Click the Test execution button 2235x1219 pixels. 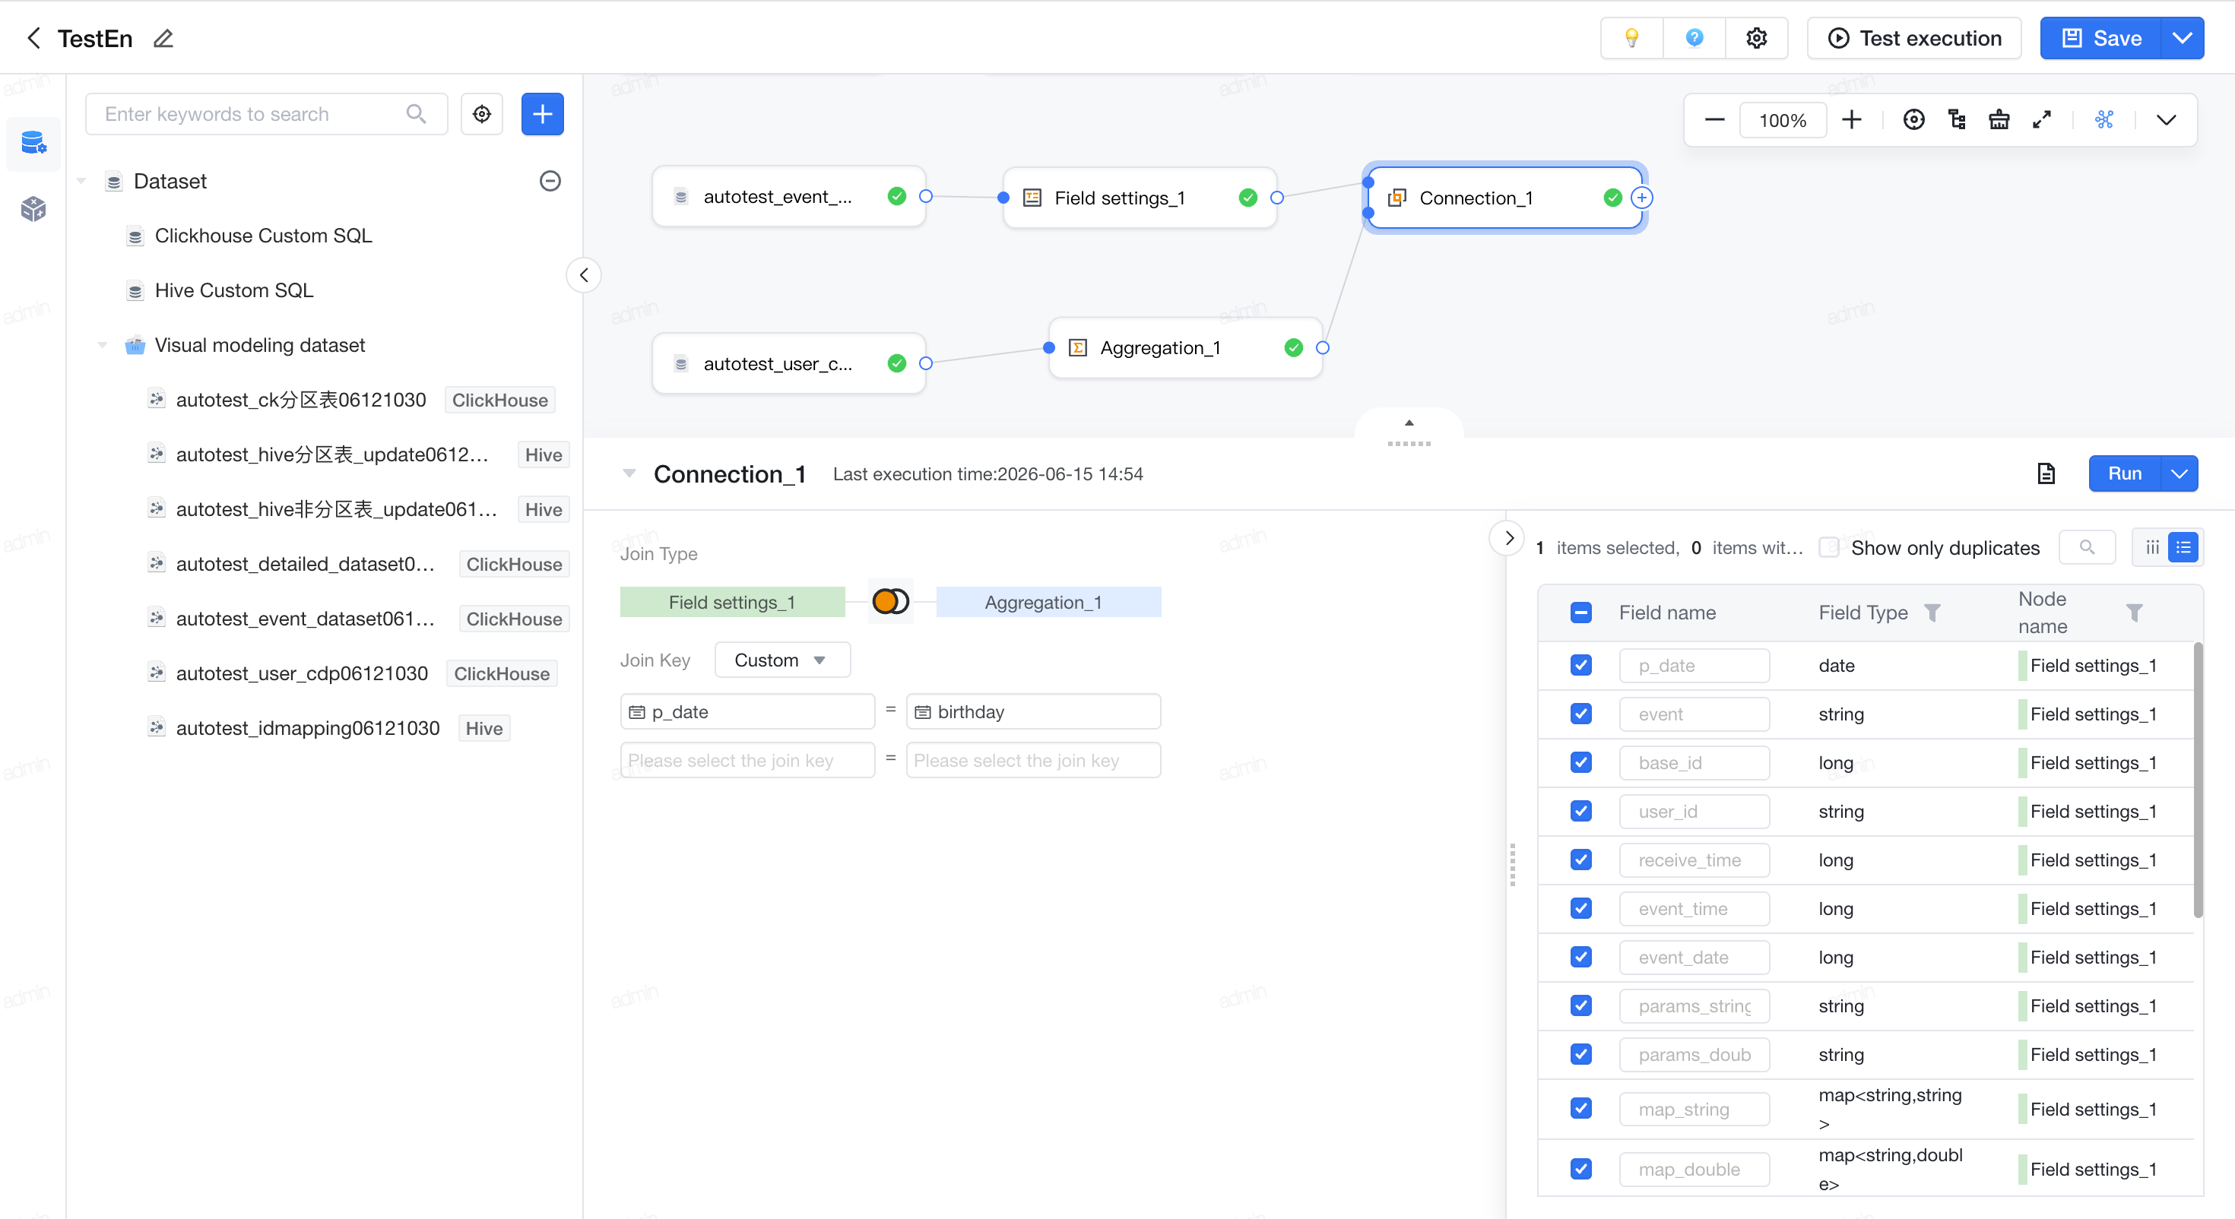click(1914, 38)
